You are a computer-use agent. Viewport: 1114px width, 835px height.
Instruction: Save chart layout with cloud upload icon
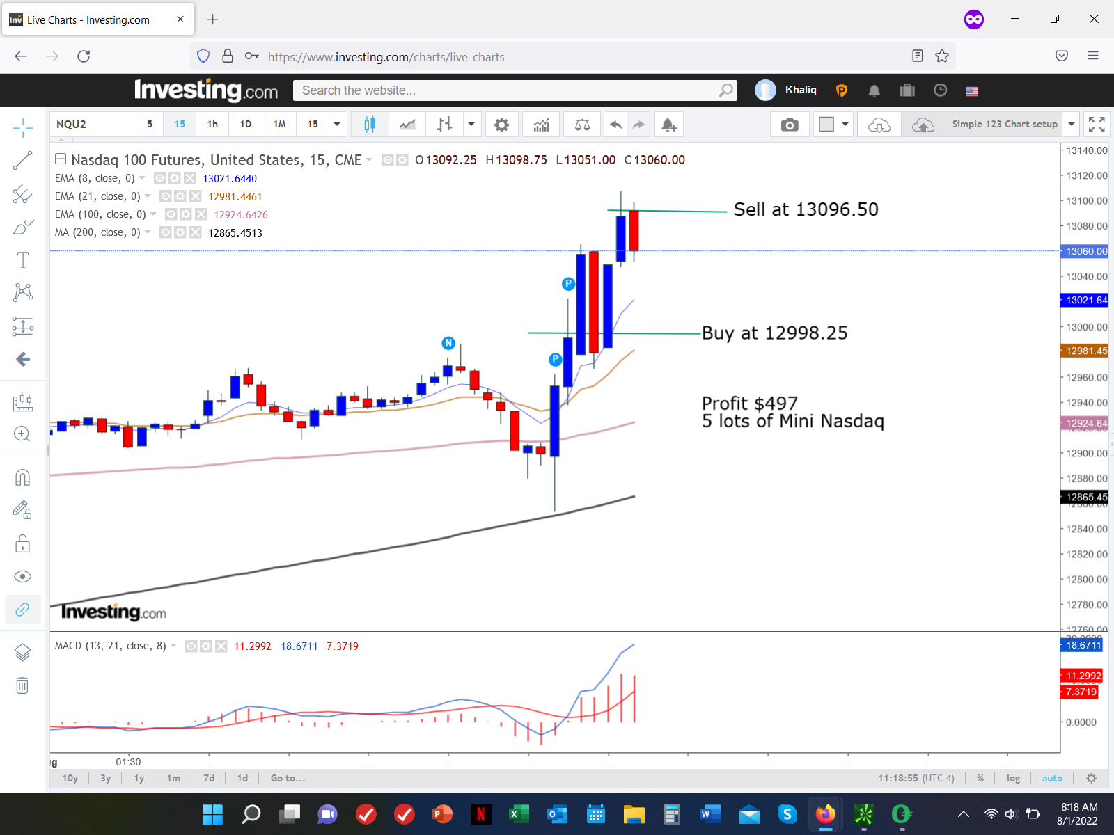[923, 125]
